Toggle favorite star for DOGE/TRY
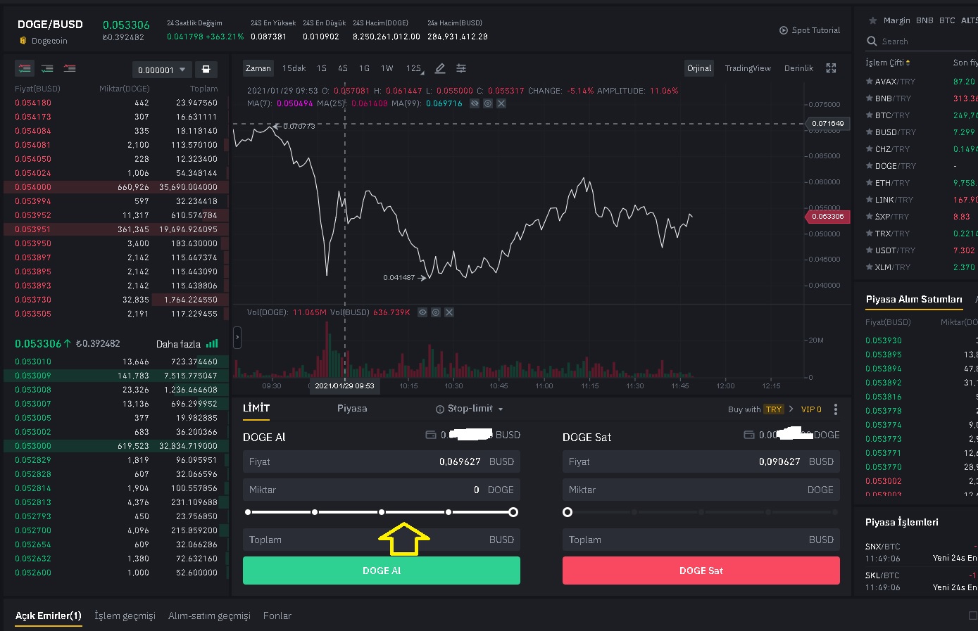Viewport: 978px width, 631px height. pyautogui.click(x=870, y=166)
